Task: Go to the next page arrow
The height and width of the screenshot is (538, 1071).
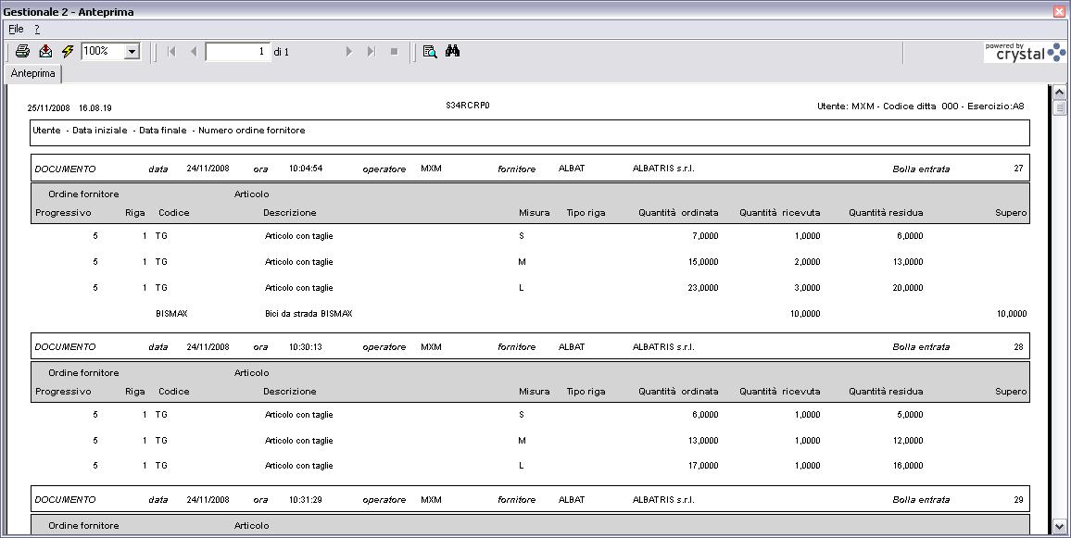Action: pos(349,52)
